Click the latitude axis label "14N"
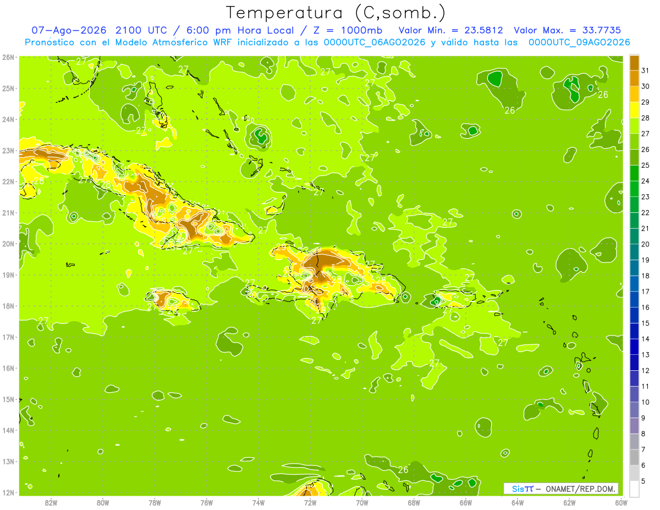 [8, 430]
